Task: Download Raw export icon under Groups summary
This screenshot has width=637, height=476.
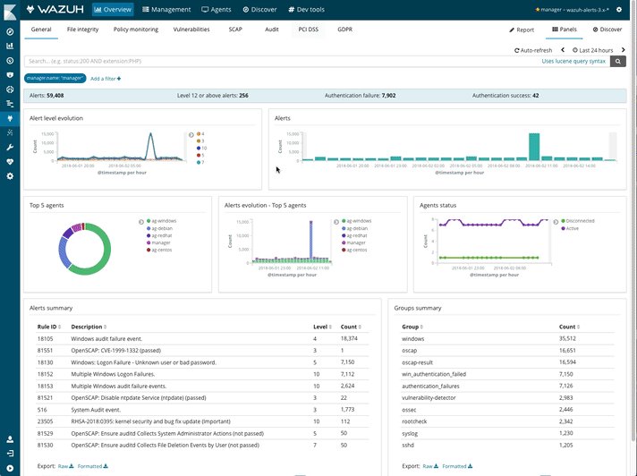Action: pyautogui.click(x=436, y=466)
